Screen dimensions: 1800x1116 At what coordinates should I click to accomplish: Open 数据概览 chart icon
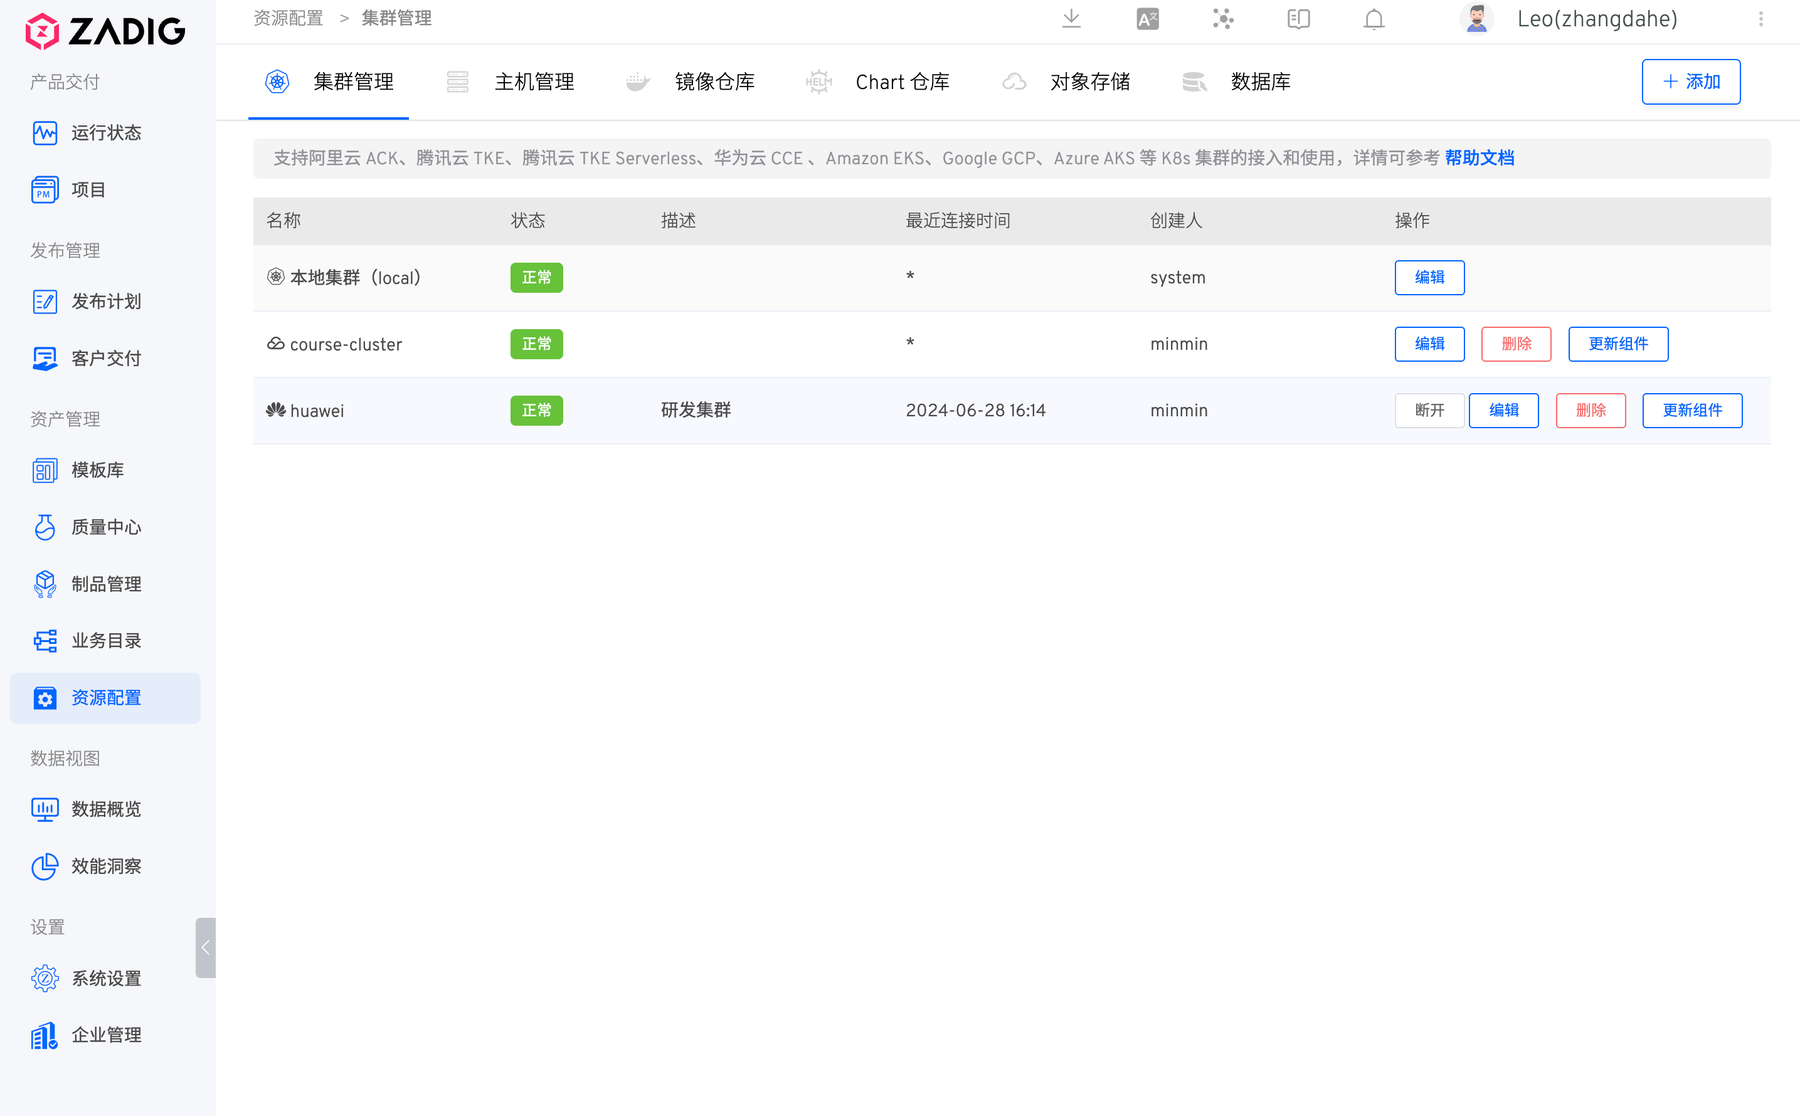click(x=45, y=809)
